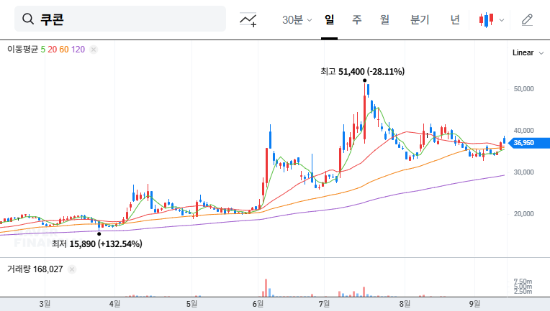The width and height of the screenshot is (550, 311).
Task: Click the candlestick chart type icon
Action: [x=486, y=20]
